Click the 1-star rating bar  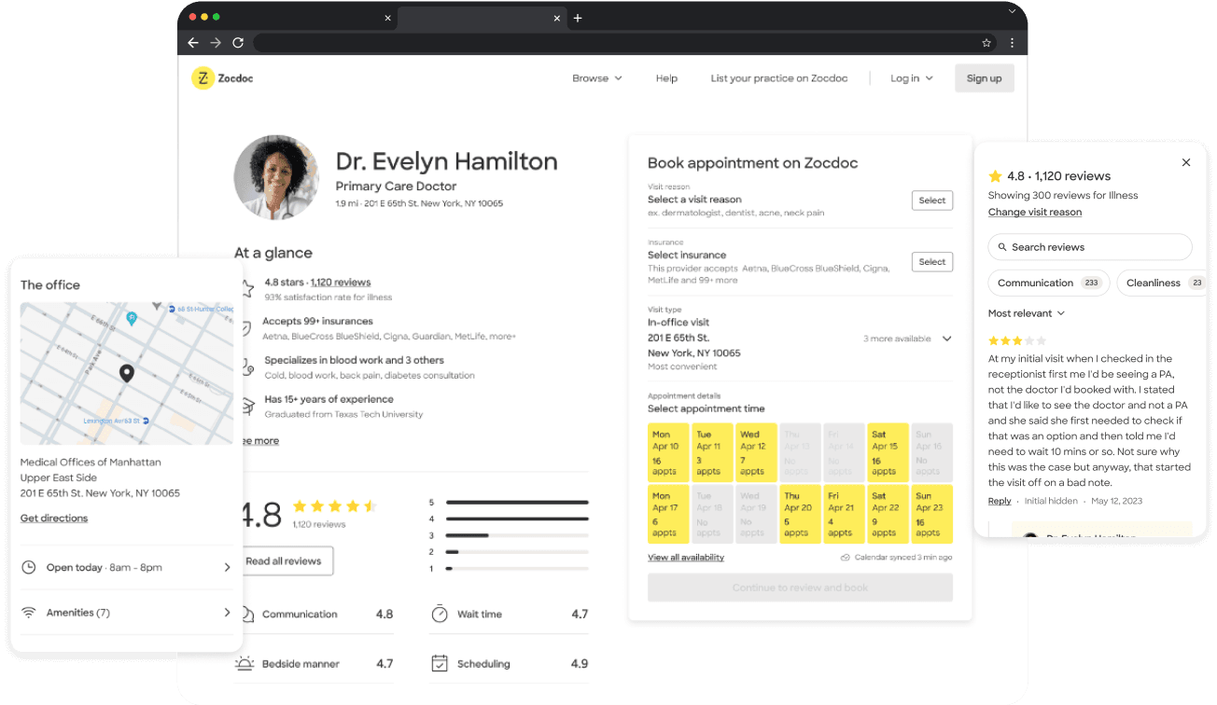[x=517, y=568]
